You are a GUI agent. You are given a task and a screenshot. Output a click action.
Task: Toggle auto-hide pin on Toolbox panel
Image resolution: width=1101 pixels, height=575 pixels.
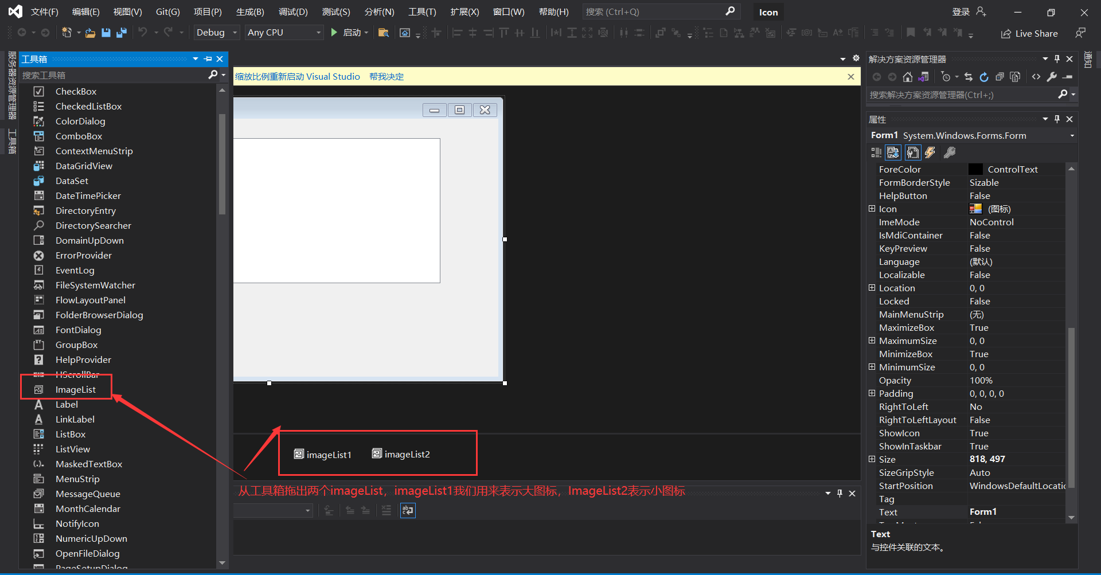pyautogui.click(x=208, y=58)
